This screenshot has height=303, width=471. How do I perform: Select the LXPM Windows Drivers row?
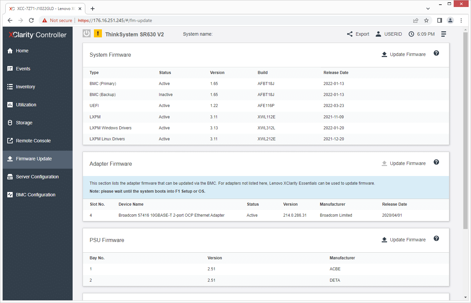266,128
